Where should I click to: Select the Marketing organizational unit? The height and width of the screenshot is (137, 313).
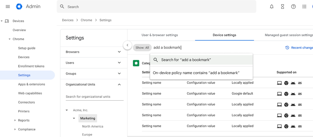click(x=88, y=118)
